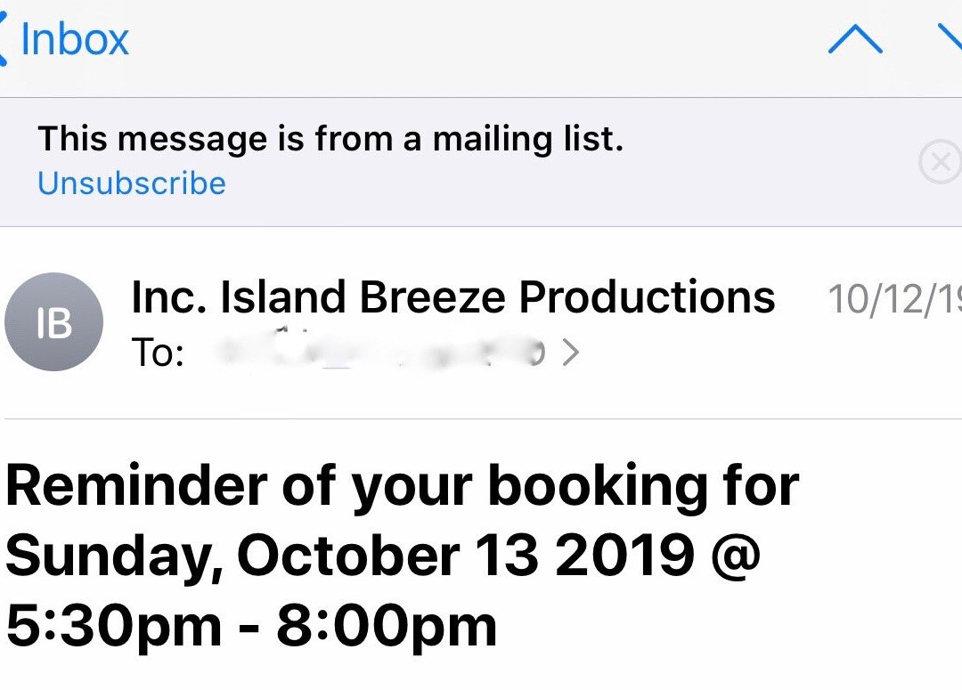Tap the 5:30pm - 8:00pm time text
The image size is (962, 690).
click(251, 626)
